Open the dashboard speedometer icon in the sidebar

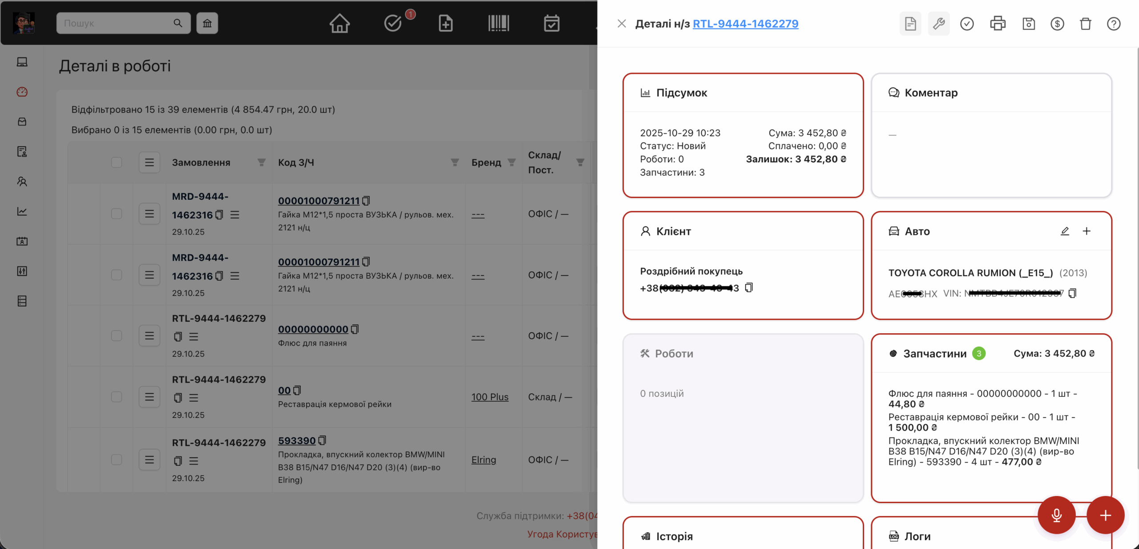pyautogui.click(x=22, y=92)
